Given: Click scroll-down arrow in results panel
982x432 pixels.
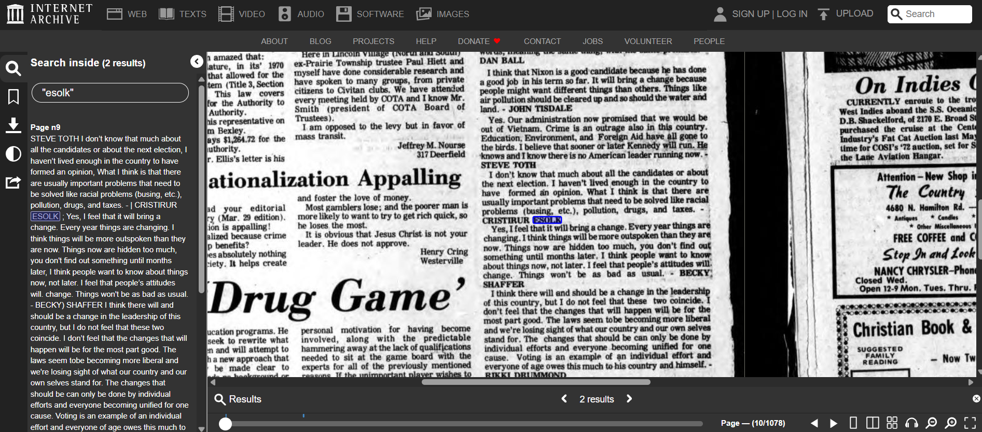Looking at the screenshot, I should click(x=201, y=428).
